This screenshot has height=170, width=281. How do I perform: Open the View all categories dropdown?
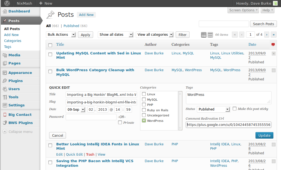[155, 34]
